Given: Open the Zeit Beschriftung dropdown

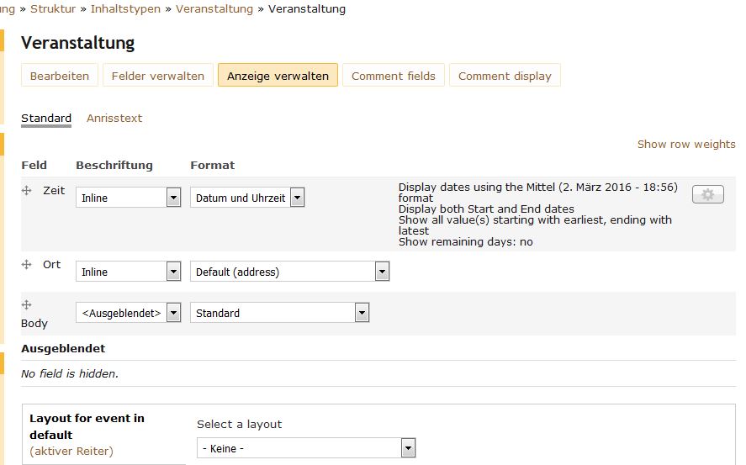Looking at the screenshot, I should coord(128,198).
